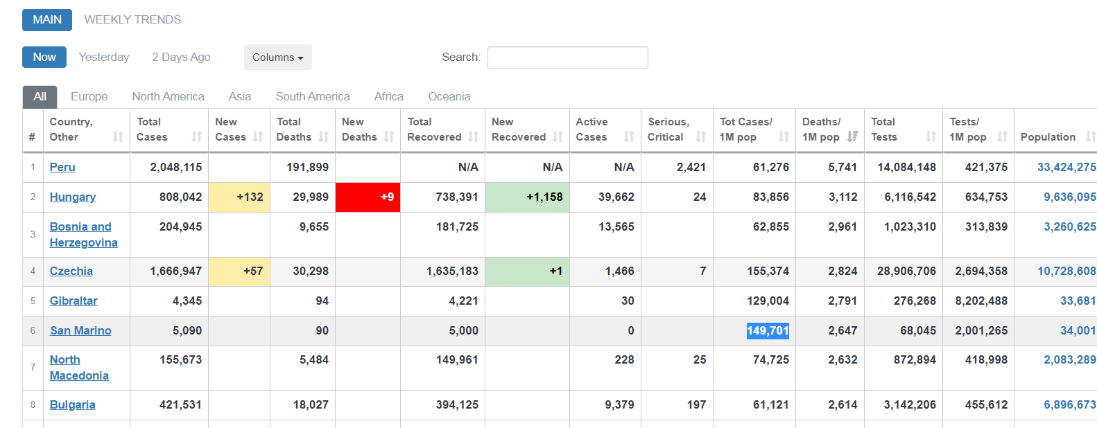Sort by Active Cases using arrow icon
Image resolution: width=1097 pixels, height=428 pixels.
629,137
